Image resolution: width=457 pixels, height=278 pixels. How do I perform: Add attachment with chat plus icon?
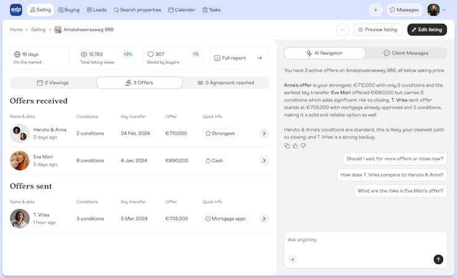click(x=293, y=259)
